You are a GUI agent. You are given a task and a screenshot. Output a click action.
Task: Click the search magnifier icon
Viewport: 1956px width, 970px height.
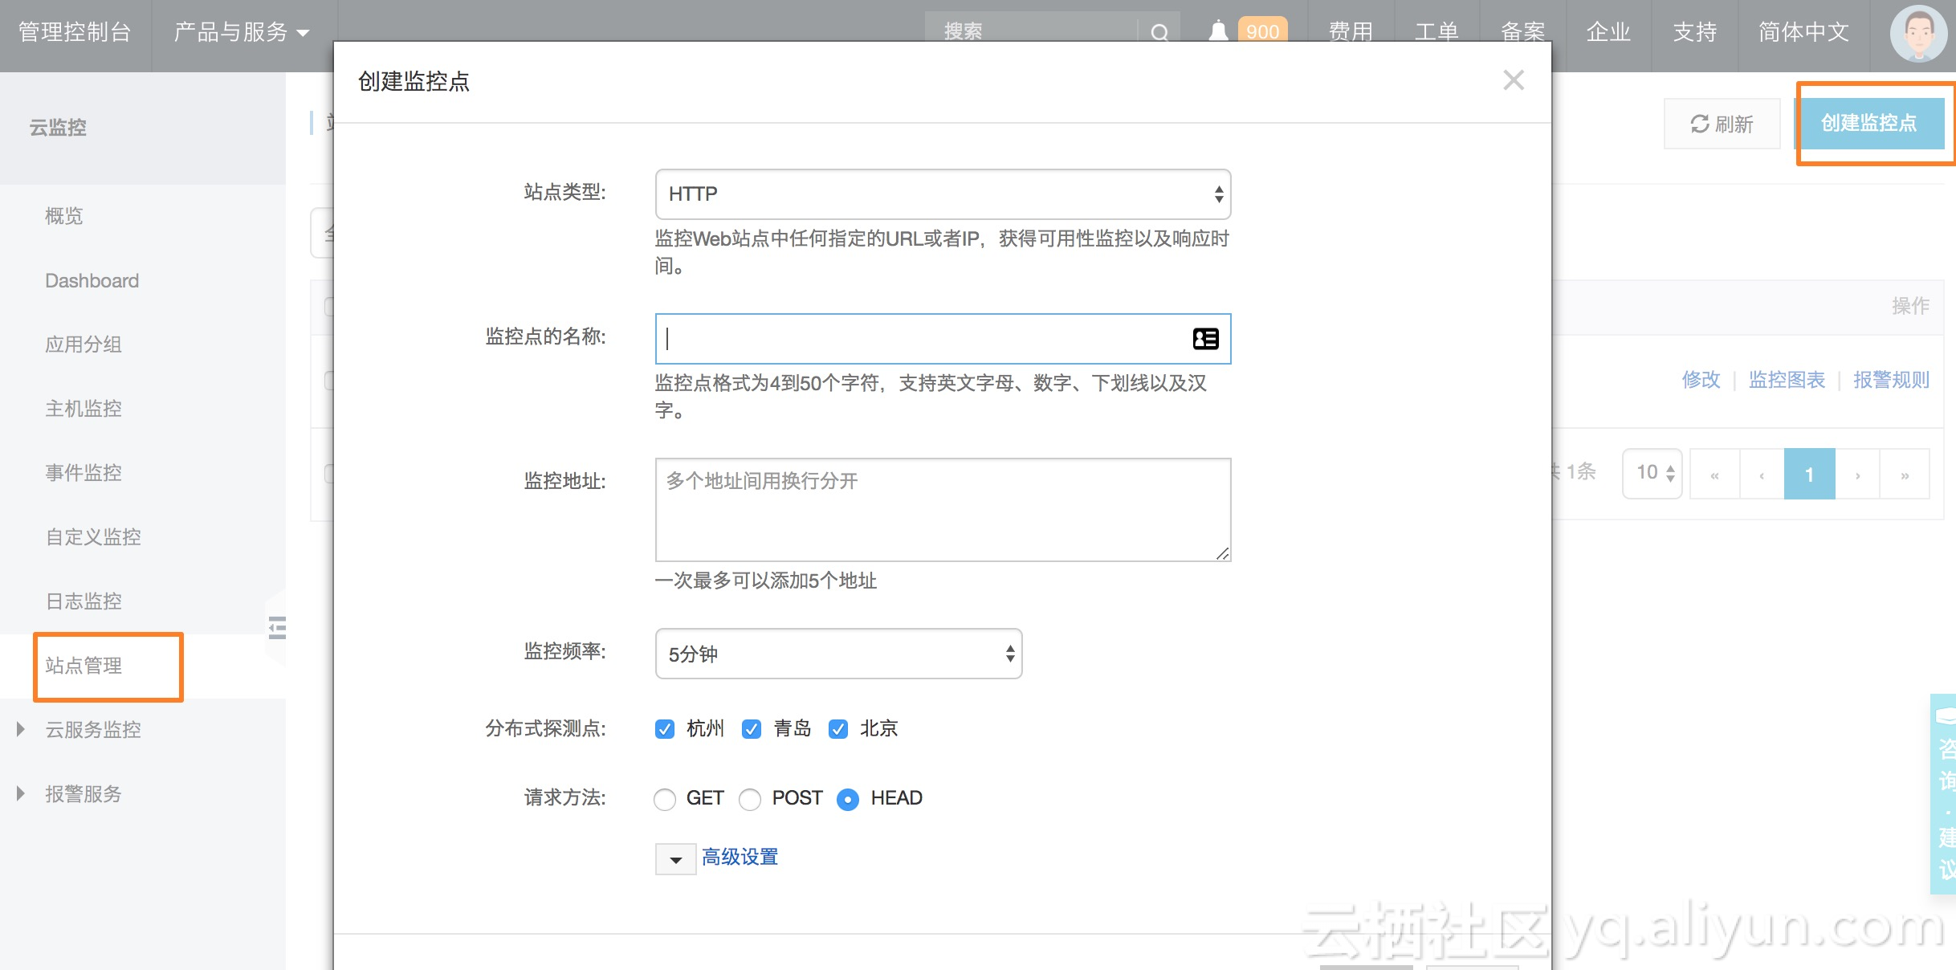point(1159,32)
